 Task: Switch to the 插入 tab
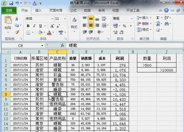click(38, 11)
